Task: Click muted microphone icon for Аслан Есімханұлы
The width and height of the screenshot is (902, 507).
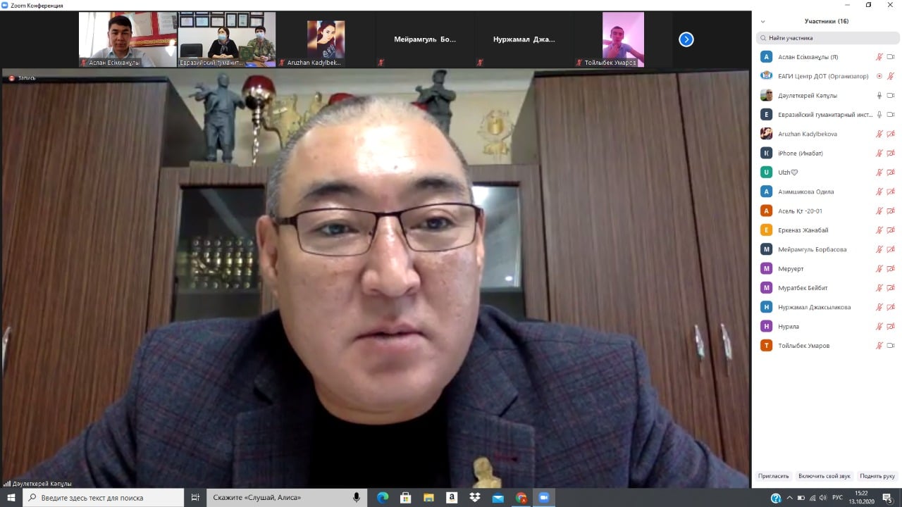Action: coord(879,57)
